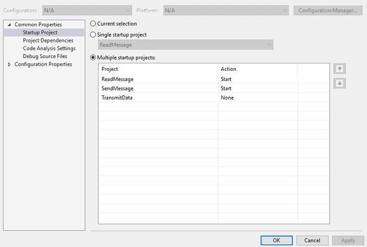
Task: Choose the Single startup project option
Action: coord(93,34)
